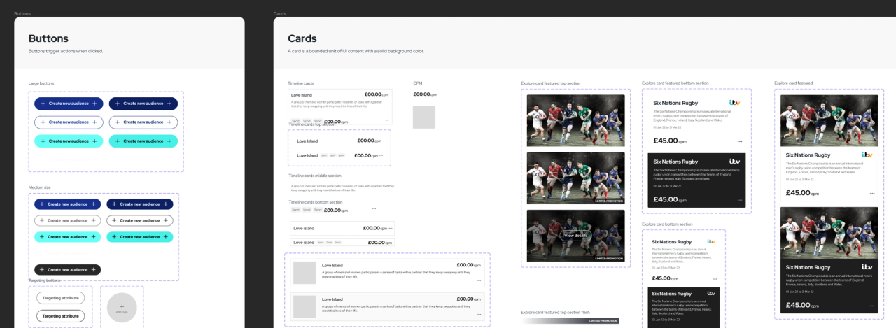Viewport: 896px width, 328px height.
Task: Click the ellipsis on the first large Love Island card with grey thumbnail
Action: point(479,280)
